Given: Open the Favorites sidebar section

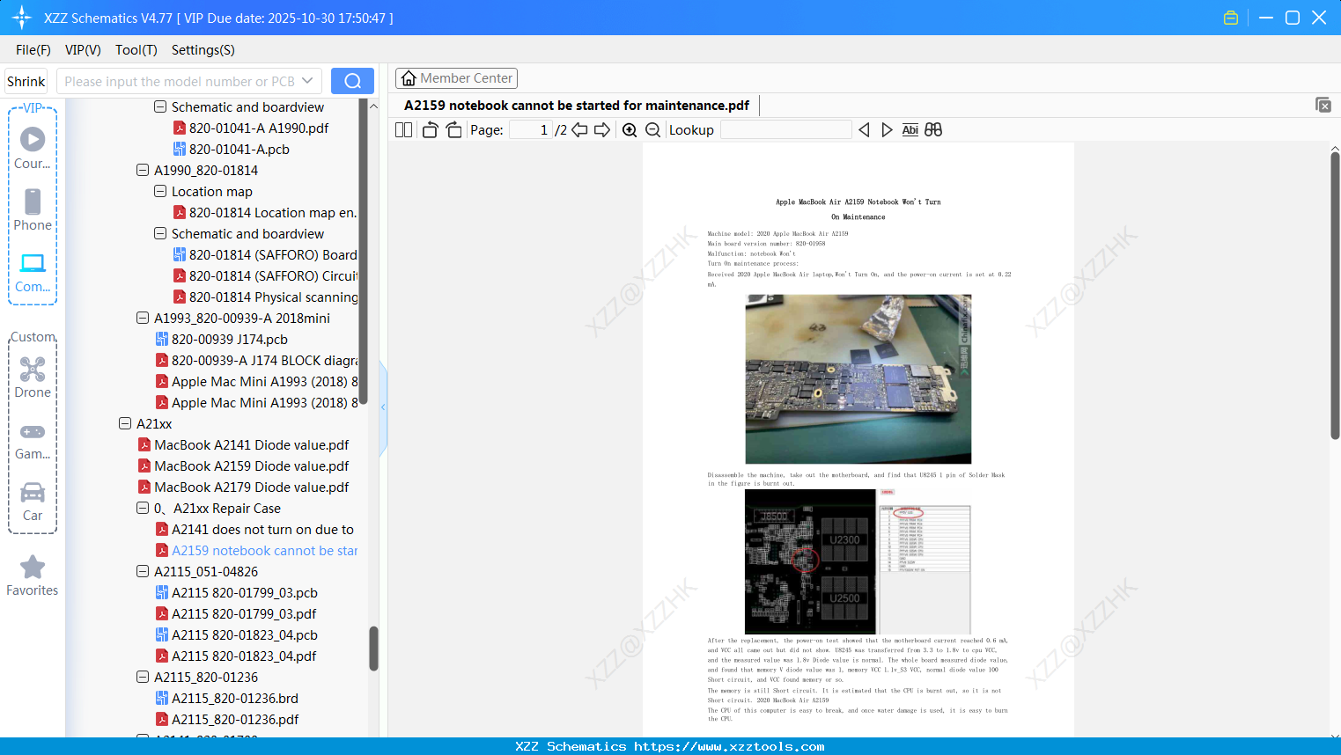Looking at the screenshot, I should 33,575.
